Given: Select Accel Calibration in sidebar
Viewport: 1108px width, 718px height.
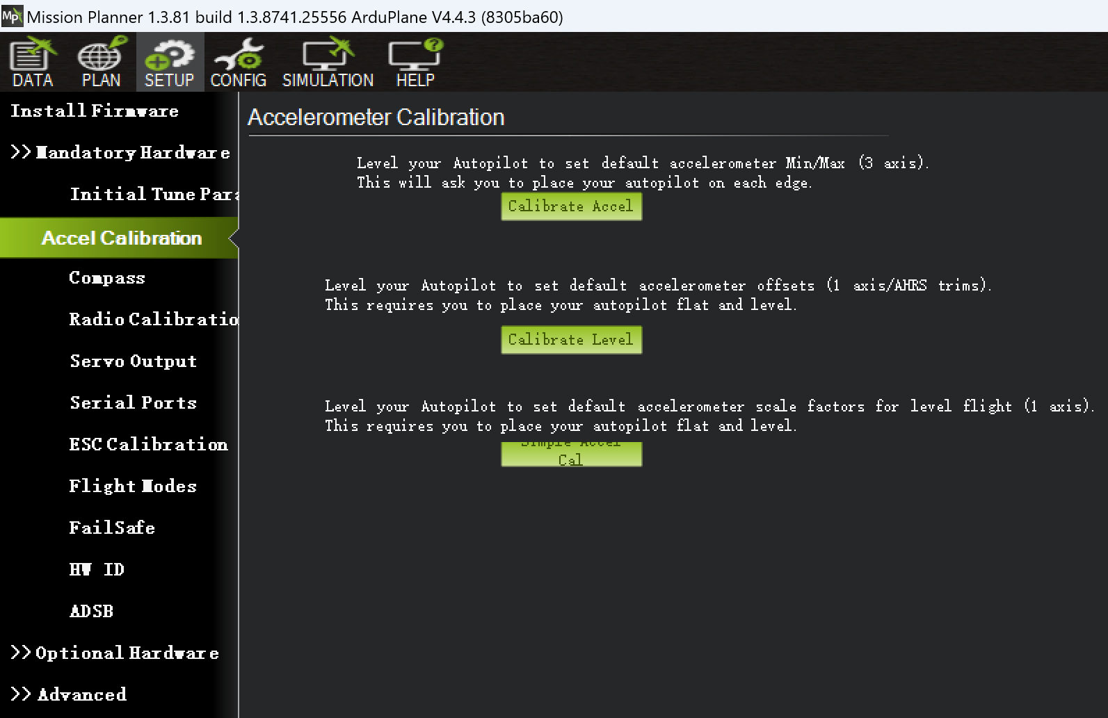Looking at the screenshot, I should point(119,238).
